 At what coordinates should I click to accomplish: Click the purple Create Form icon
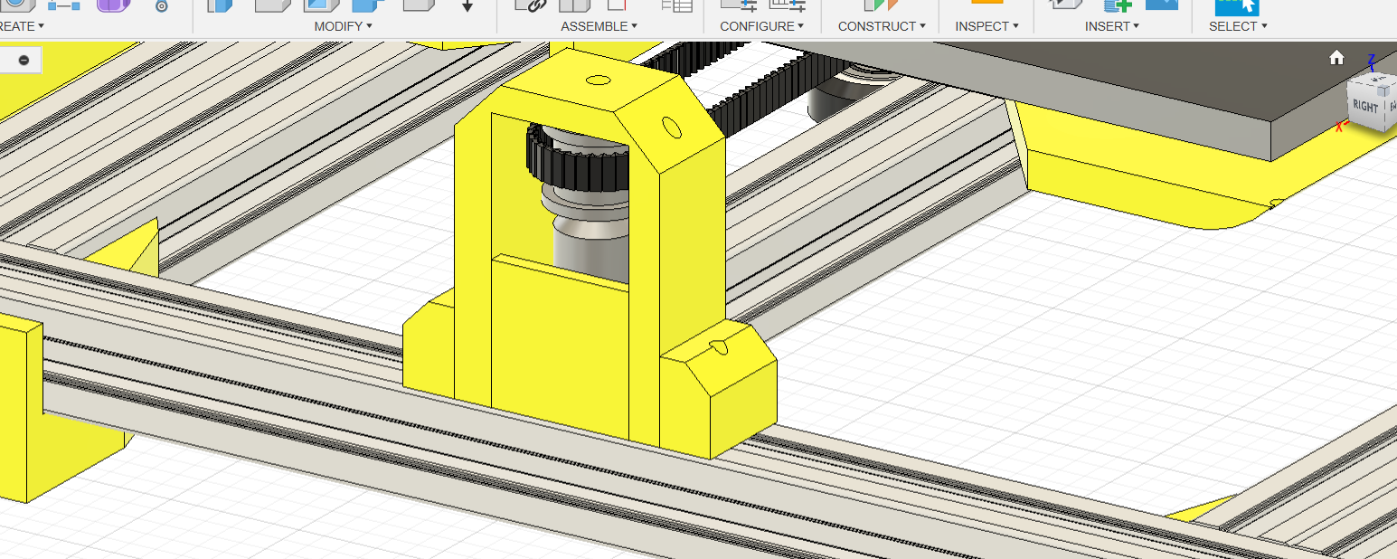[113, 5]
